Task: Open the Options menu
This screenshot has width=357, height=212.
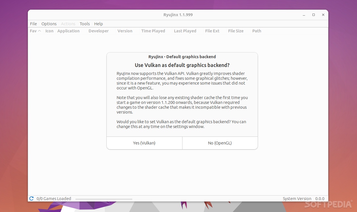Action: coord(49,24)
